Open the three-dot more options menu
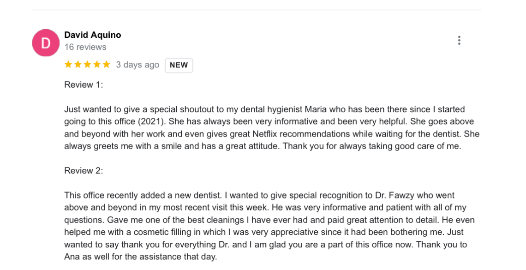526x270 pixels. [459, 41]
